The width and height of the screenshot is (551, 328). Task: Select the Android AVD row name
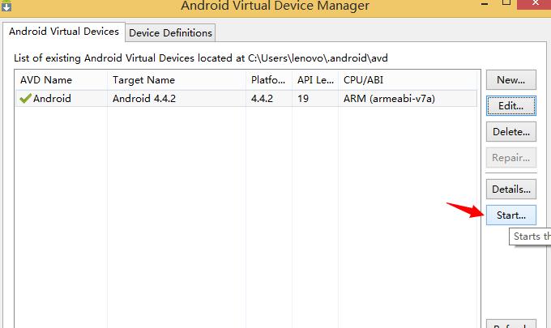point(52,98)
